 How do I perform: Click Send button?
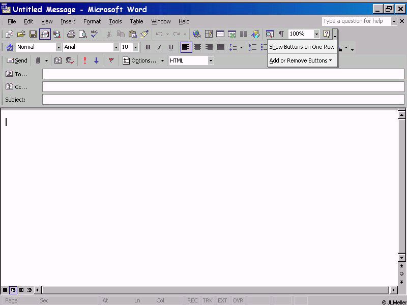[x=17, y=60]
